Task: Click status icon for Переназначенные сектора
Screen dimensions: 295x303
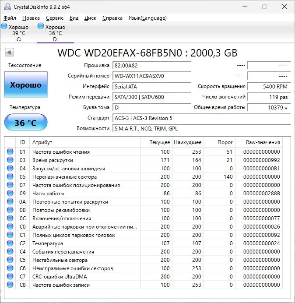Action: (10, 176)
